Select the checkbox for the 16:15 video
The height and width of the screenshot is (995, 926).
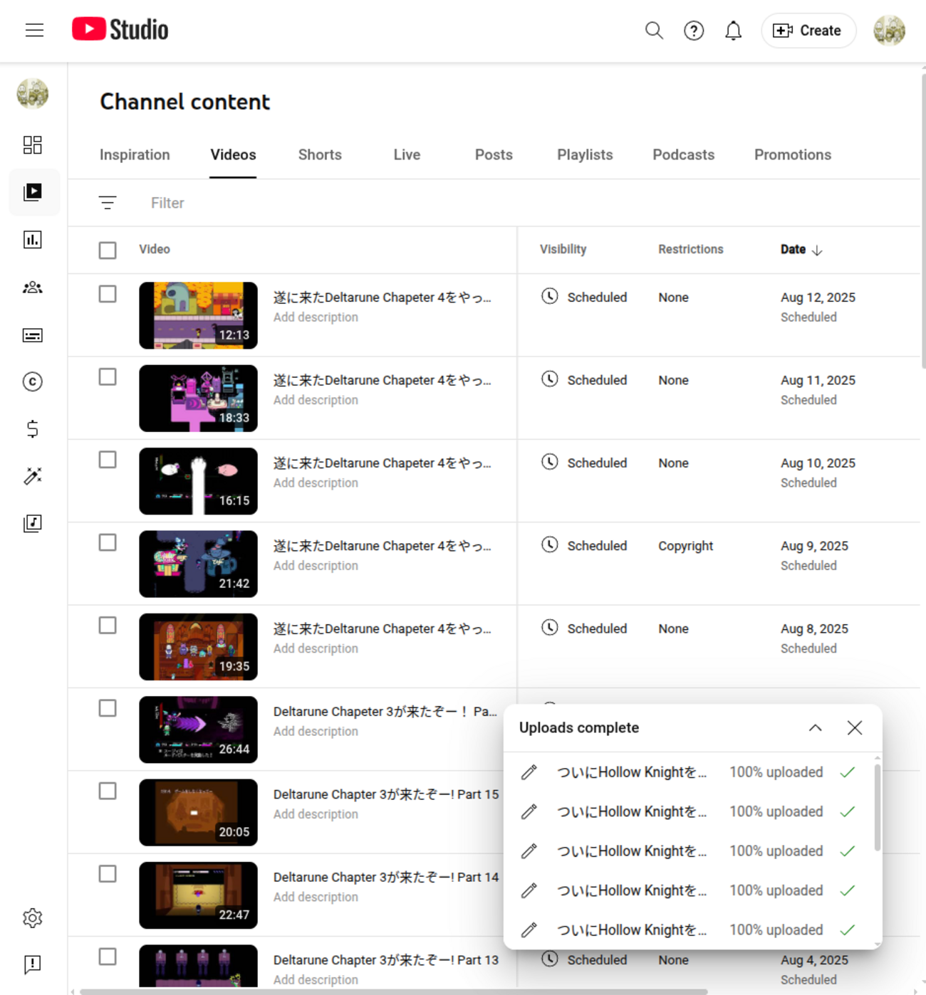pos(108,460)
